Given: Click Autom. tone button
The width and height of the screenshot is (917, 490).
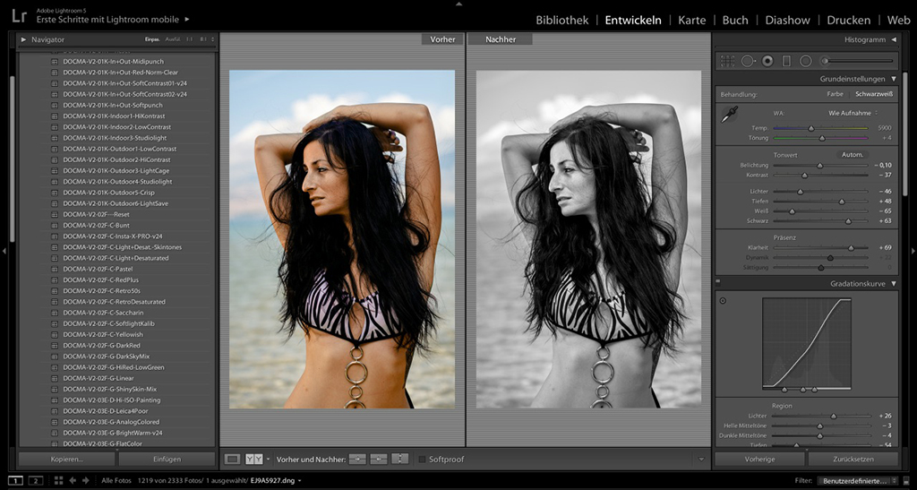Looking at the screenshot, I should [x=853, y=155].
